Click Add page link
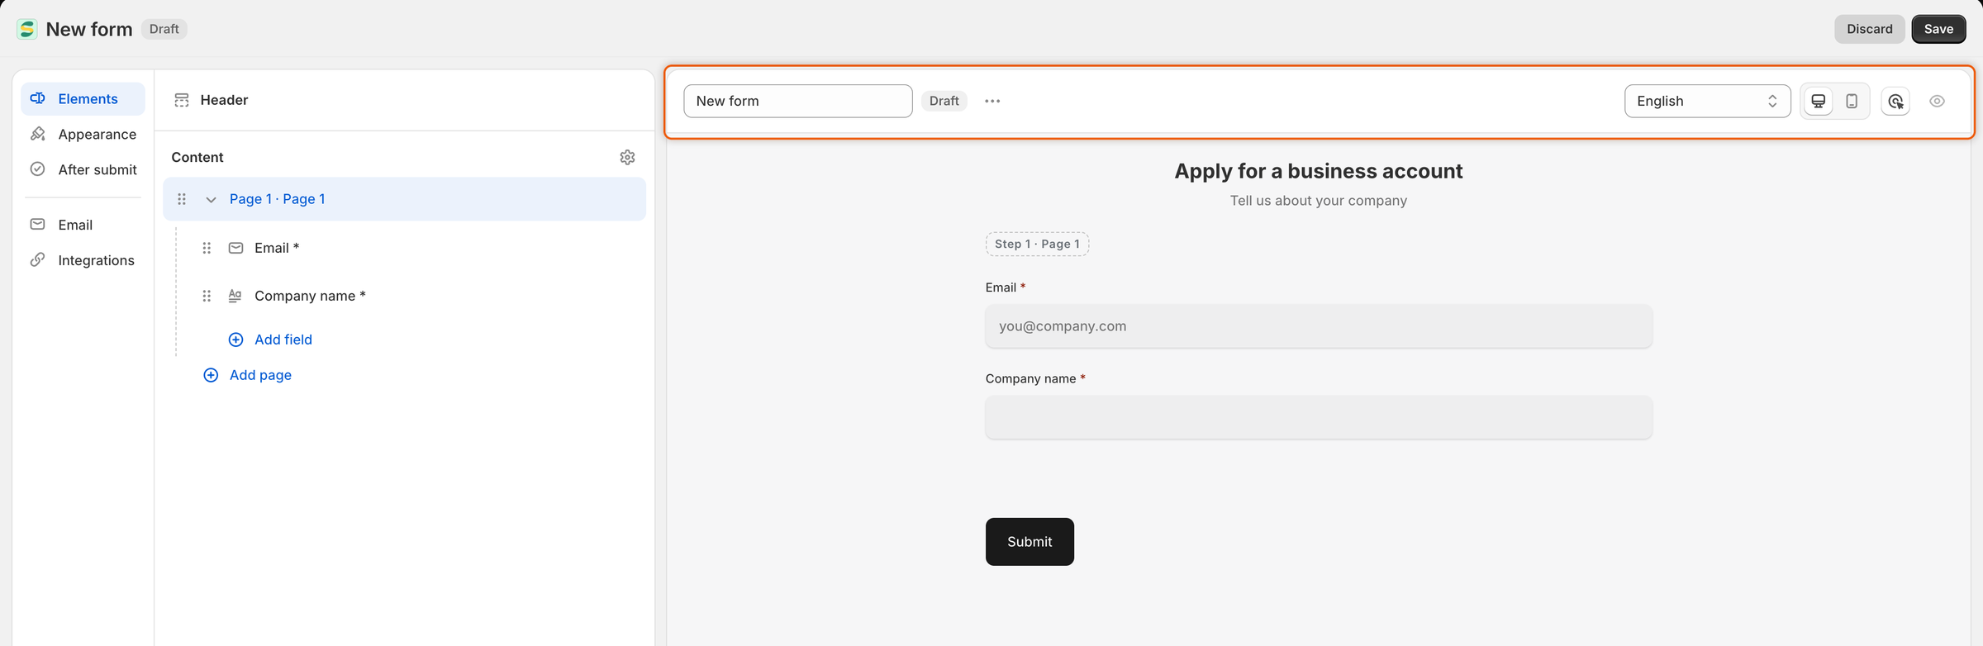 (x=260, y=375)
